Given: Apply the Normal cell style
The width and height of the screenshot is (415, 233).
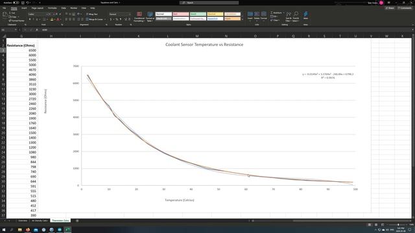Looking at the screenshot, I should click(x=163, y=14).
